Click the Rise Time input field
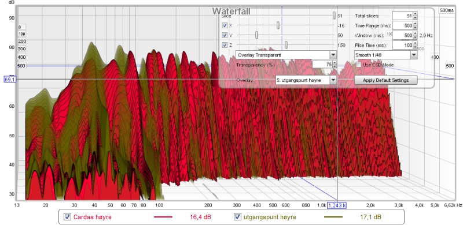 (x=402, y=45)
